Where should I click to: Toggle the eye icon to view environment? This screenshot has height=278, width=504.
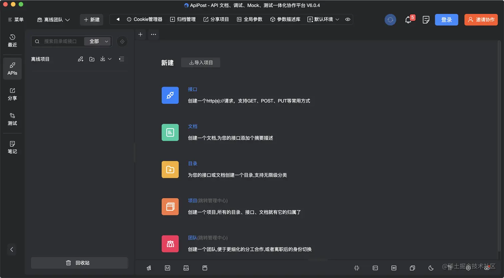pyautogui.click(x=348, y=19)
